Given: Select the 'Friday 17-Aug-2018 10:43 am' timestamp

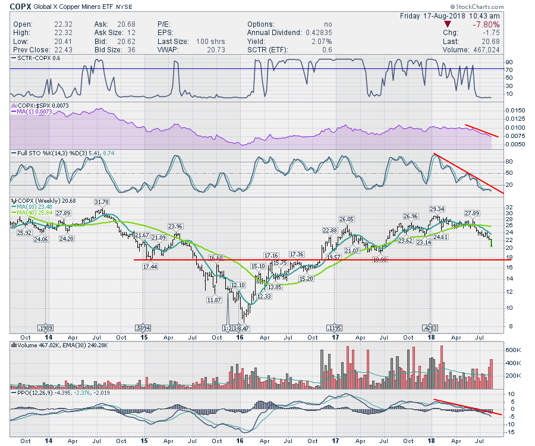Looking at the screenshot, I should coord(450,16).
